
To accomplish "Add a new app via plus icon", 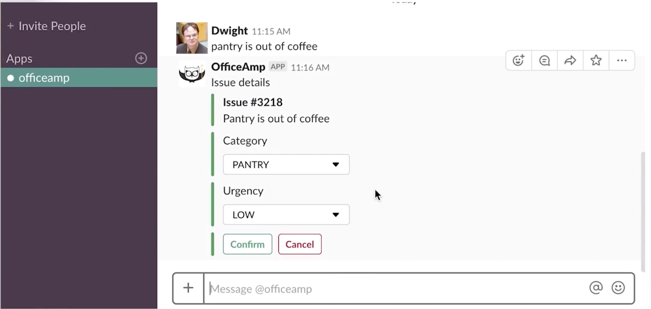I will (x=141, y=58).
